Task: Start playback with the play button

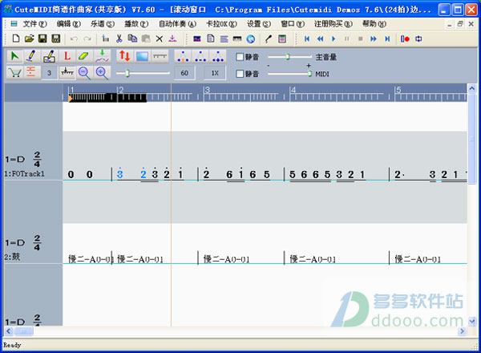Action: click(333, 39)
